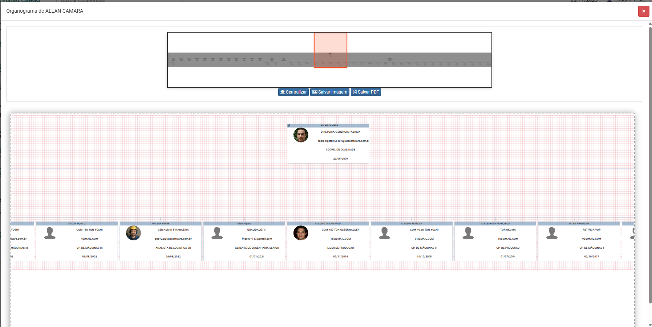The width and height of the screenshot is (652, 327).
Task: Select ALLAN CAMARA's profile photo
Action: point(301,135)
